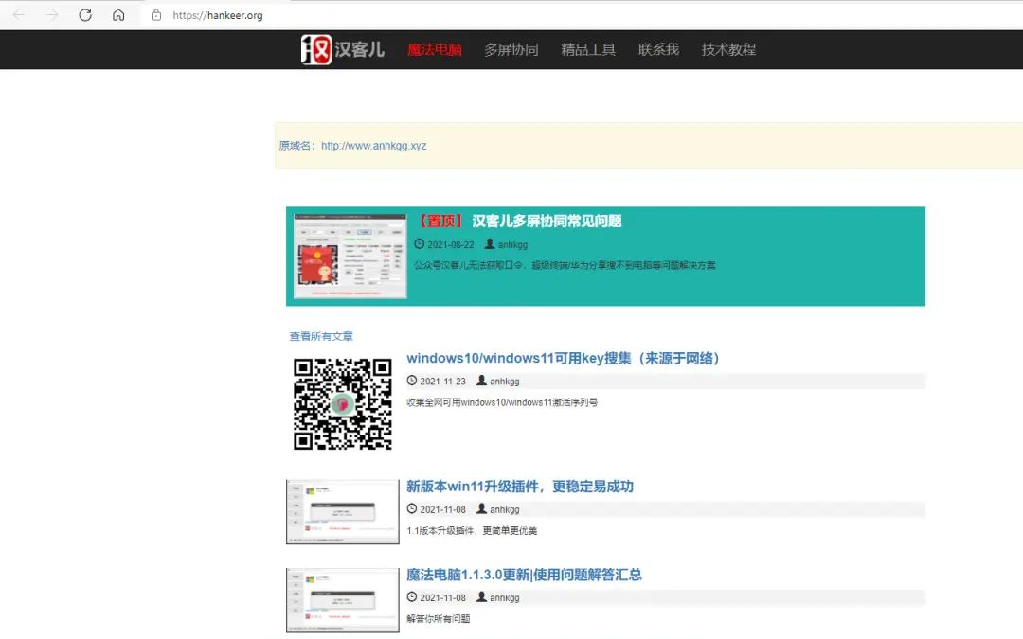
Task: Click the author icon in the win11插件 article row
Action: pos(481,508)
